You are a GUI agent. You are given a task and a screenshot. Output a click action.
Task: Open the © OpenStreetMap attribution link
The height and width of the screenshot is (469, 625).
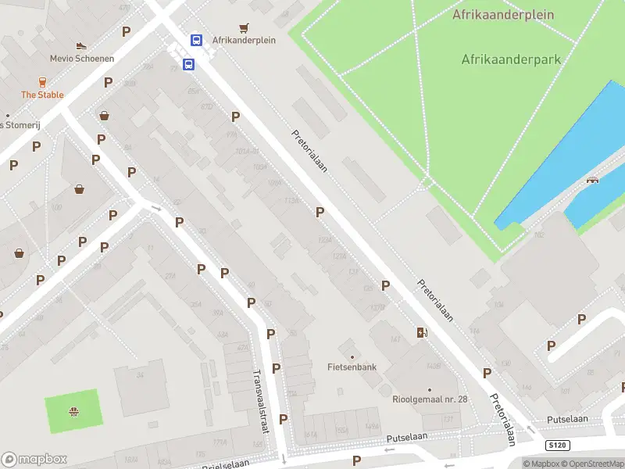tap(593, 464)
